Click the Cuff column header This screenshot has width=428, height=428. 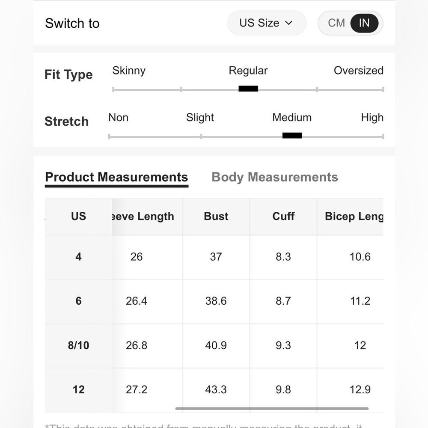pyautogui.click(x=283, y=216)
